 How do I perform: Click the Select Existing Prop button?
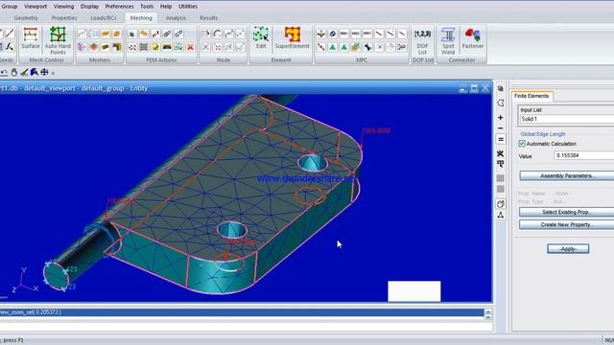(567, 212)
